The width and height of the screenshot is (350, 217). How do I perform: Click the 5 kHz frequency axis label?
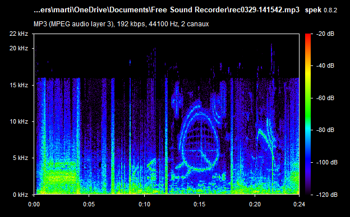pyautogui.click(x=20, y=158)
